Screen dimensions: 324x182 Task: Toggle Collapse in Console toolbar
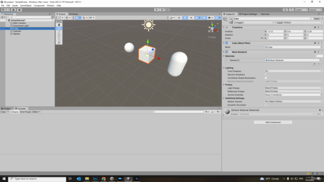click(14, 112)
